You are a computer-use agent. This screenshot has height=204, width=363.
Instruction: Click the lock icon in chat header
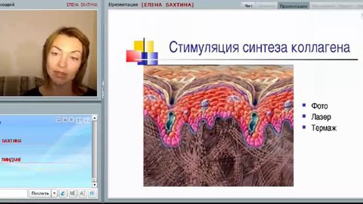[x=65, y=120]
